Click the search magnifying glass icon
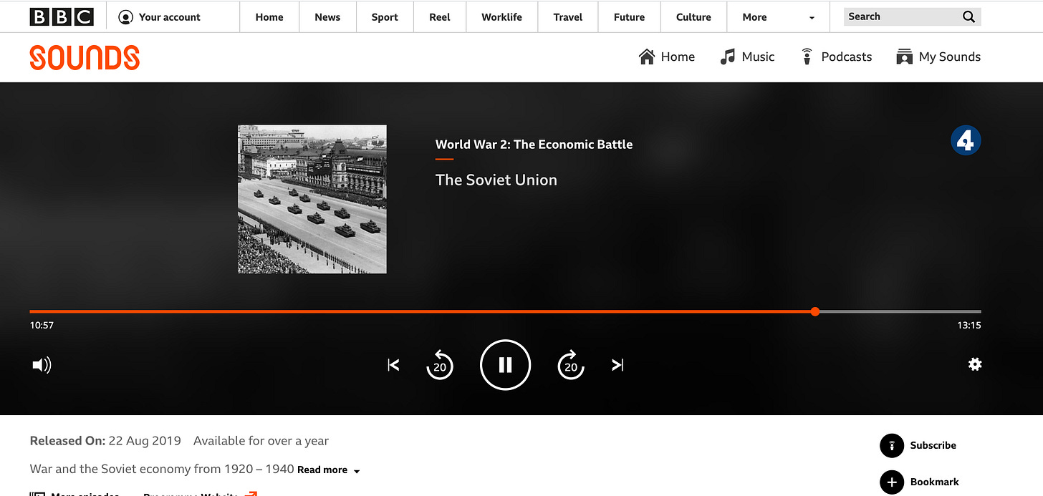 pyautogui.click(x=968, y=16)
